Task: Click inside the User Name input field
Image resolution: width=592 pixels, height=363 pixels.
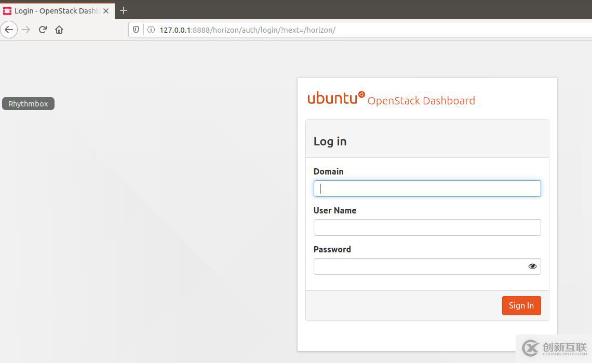Action: (x=427, y=227)
